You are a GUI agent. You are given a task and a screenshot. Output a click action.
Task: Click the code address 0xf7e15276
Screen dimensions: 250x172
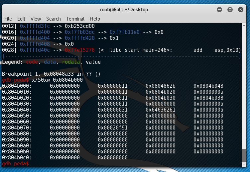80,50
